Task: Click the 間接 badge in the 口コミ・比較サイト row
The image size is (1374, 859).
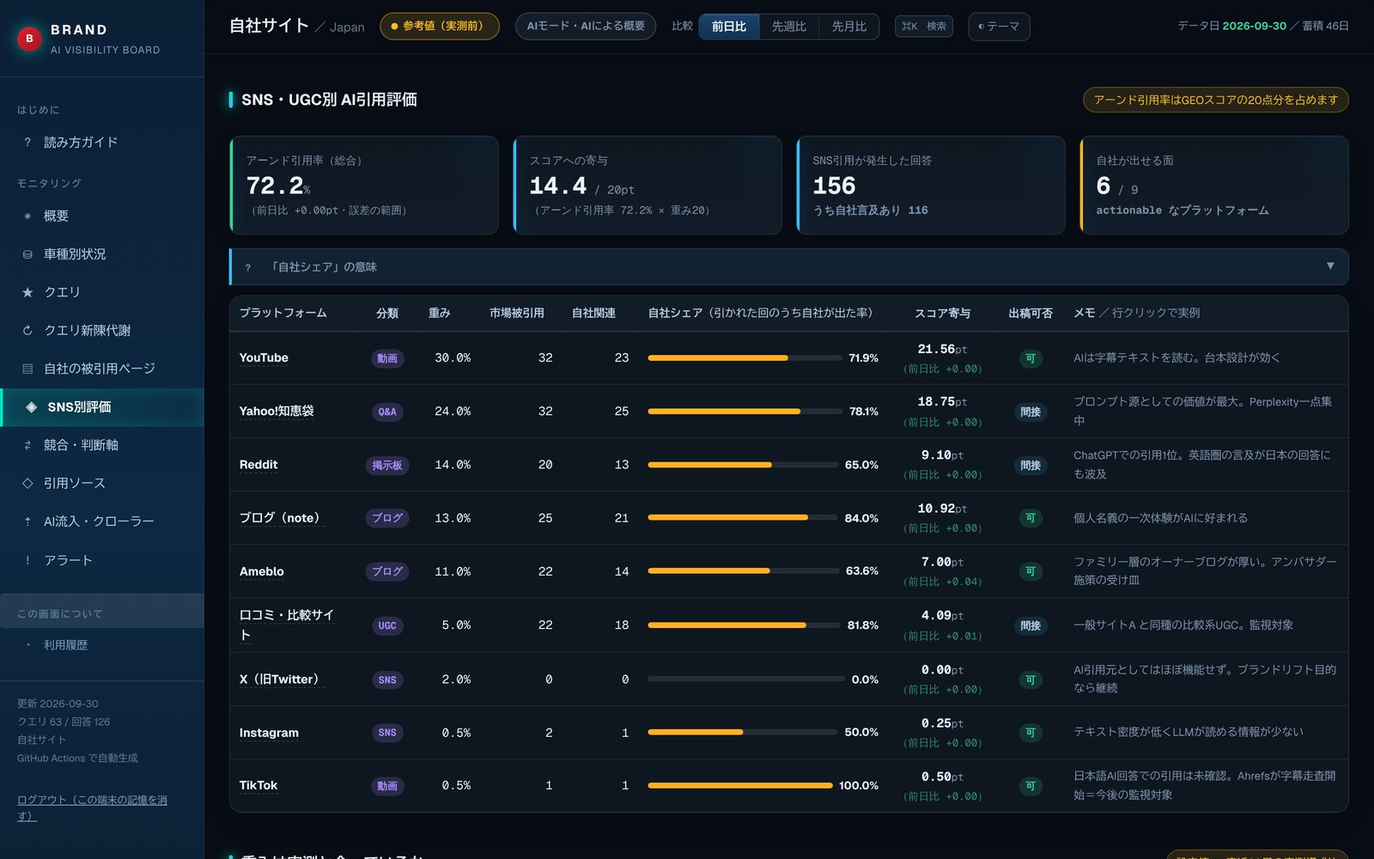Action: click(x=1030, y=626)
